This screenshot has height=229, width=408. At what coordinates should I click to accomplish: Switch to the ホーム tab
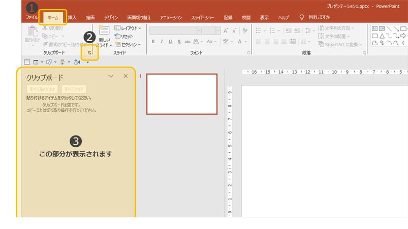tap(53, 18)
